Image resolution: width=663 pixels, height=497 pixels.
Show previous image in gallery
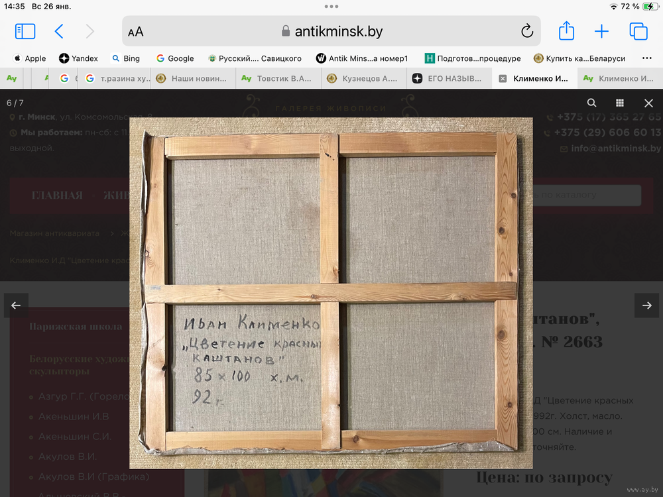[x=16, y=305]
